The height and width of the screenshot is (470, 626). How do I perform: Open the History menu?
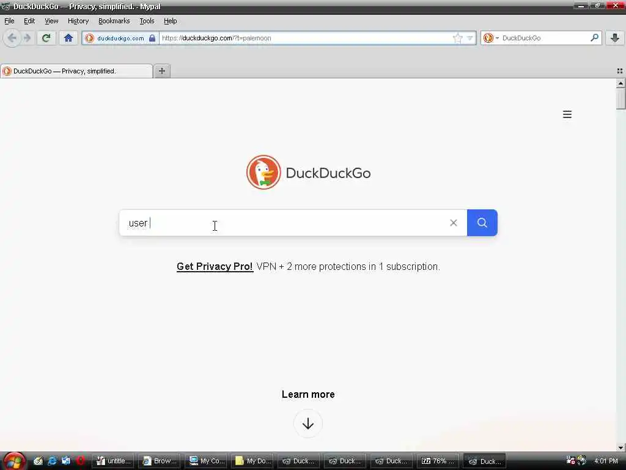(x=78, y=21)
